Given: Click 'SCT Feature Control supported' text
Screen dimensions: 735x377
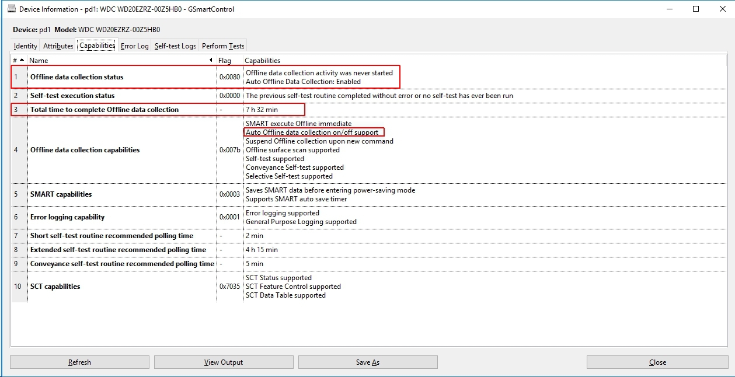Looking at the screenshot, I should point(293,287).
